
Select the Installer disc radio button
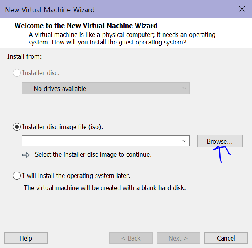coord(17,73)
